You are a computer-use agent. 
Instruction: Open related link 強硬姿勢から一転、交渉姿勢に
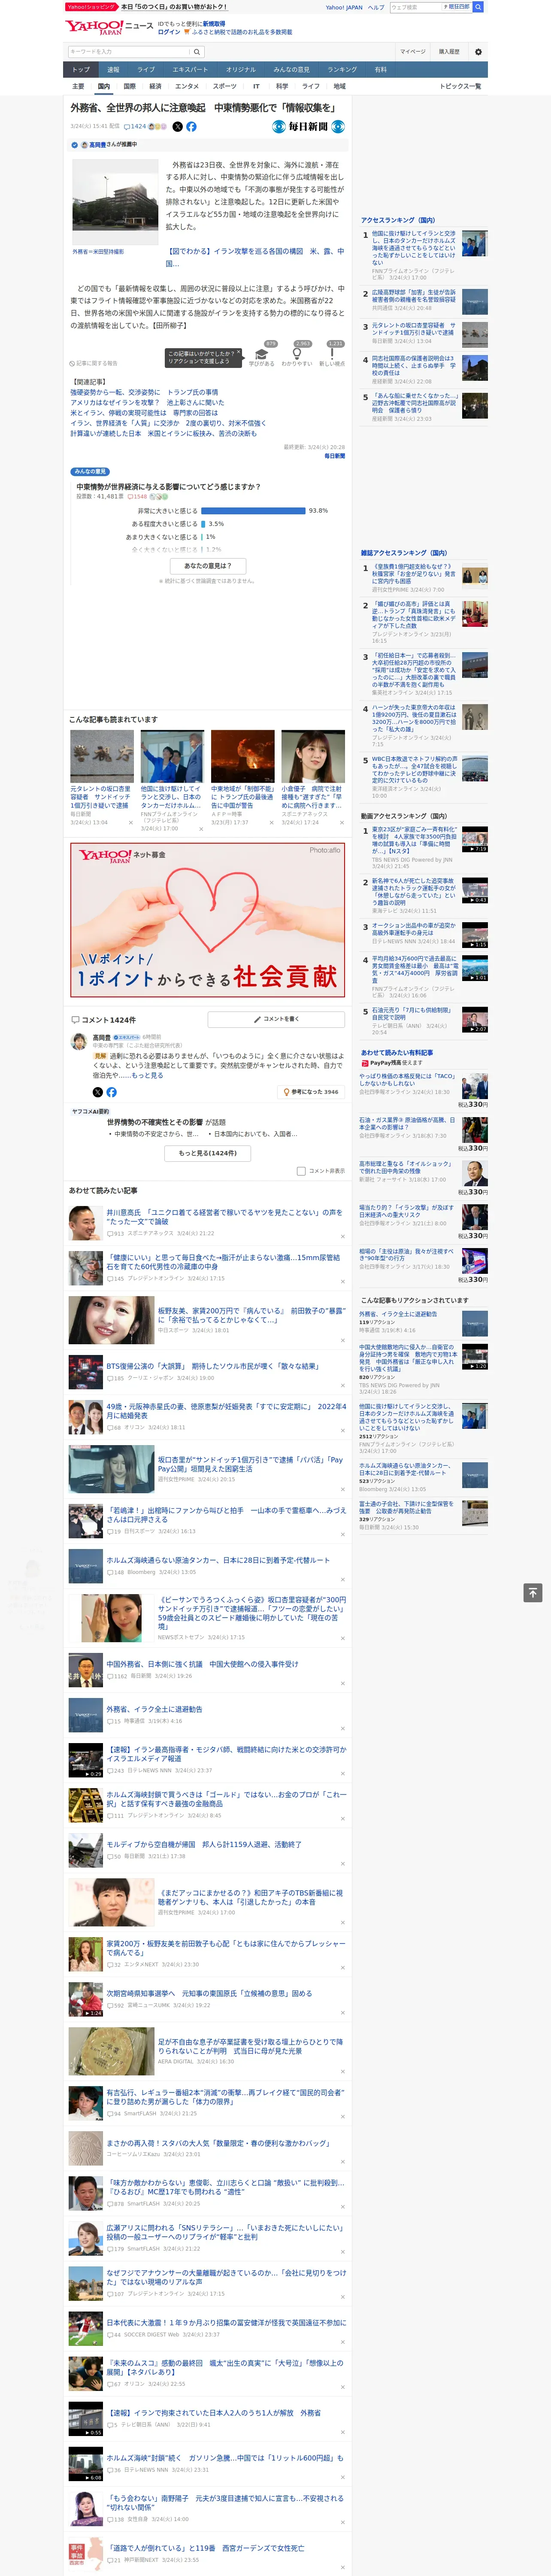coord(144,392)
